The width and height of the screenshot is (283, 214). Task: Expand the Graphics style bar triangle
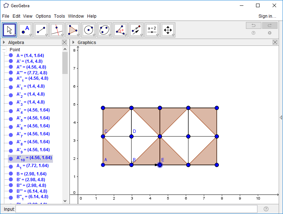coord(73,42)
